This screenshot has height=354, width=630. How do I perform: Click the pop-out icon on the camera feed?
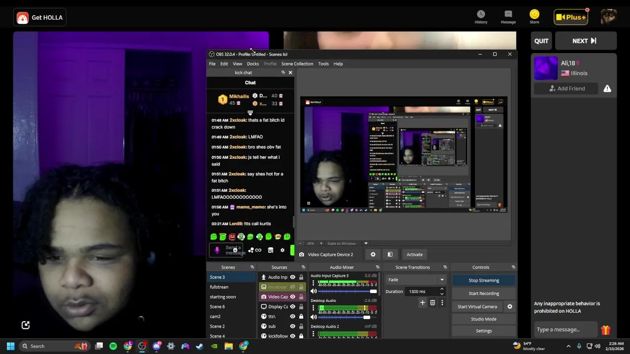(x=26, y=325)
